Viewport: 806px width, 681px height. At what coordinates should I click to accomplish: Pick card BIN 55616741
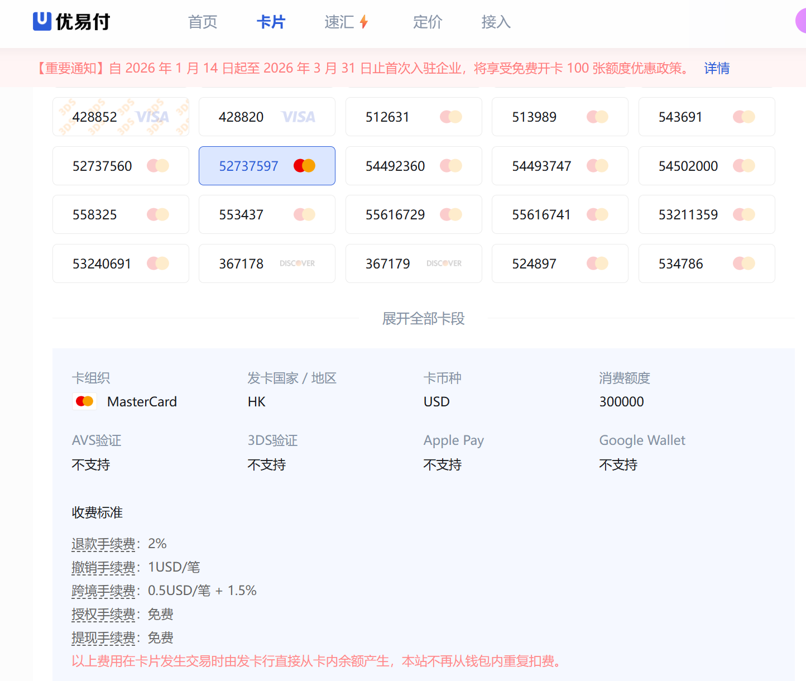(x=559, y=214)
